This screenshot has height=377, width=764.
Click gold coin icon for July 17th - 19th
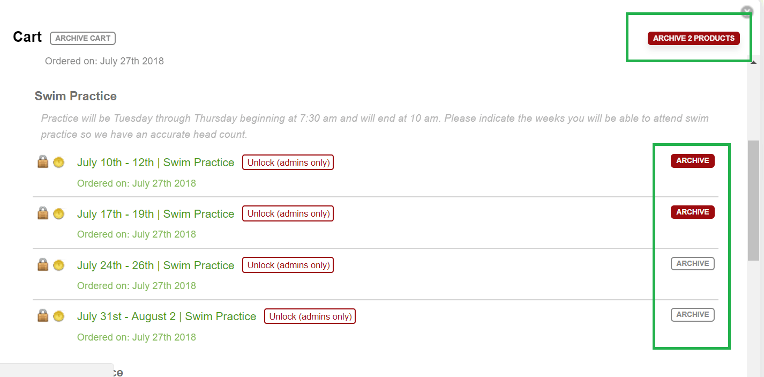(x=58, y=213)
